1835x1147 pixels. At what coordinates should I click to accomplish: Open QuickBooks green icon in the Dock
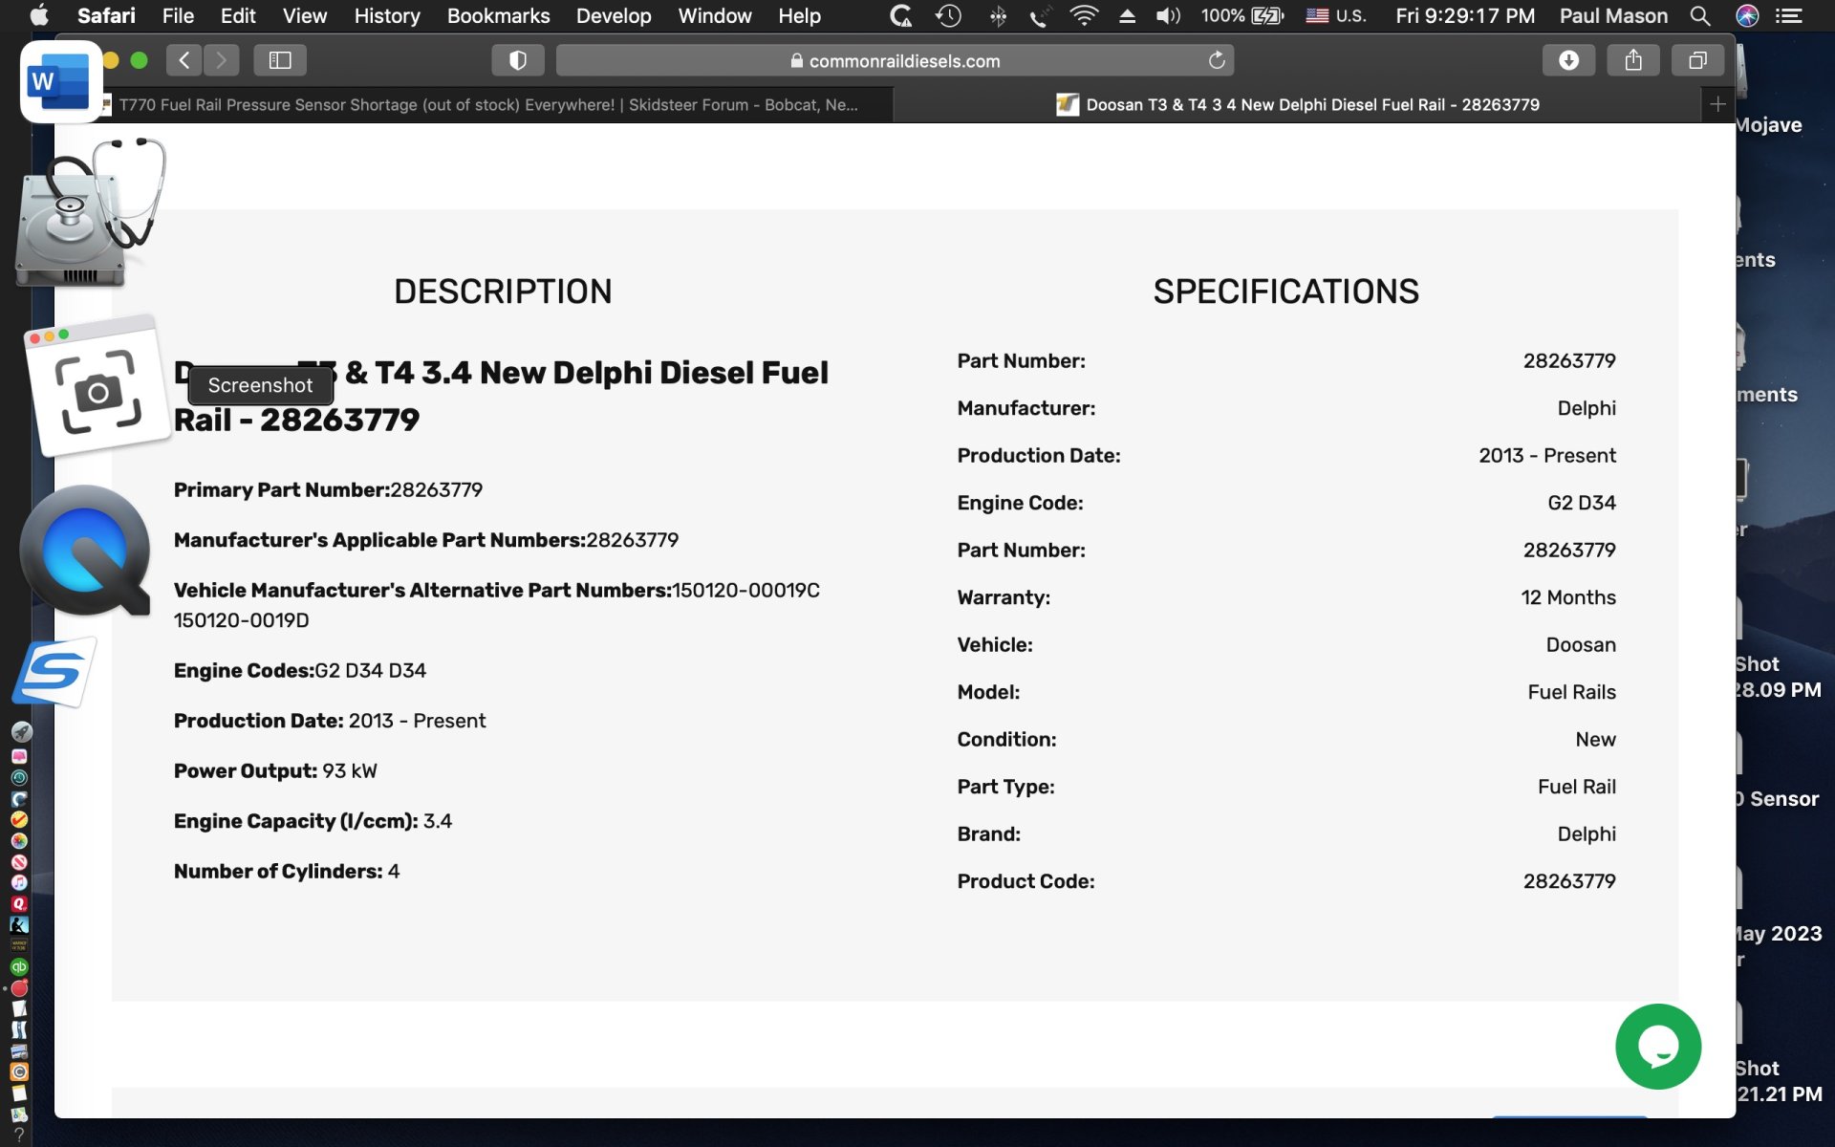pyautogui.click(x=19, y=966)
